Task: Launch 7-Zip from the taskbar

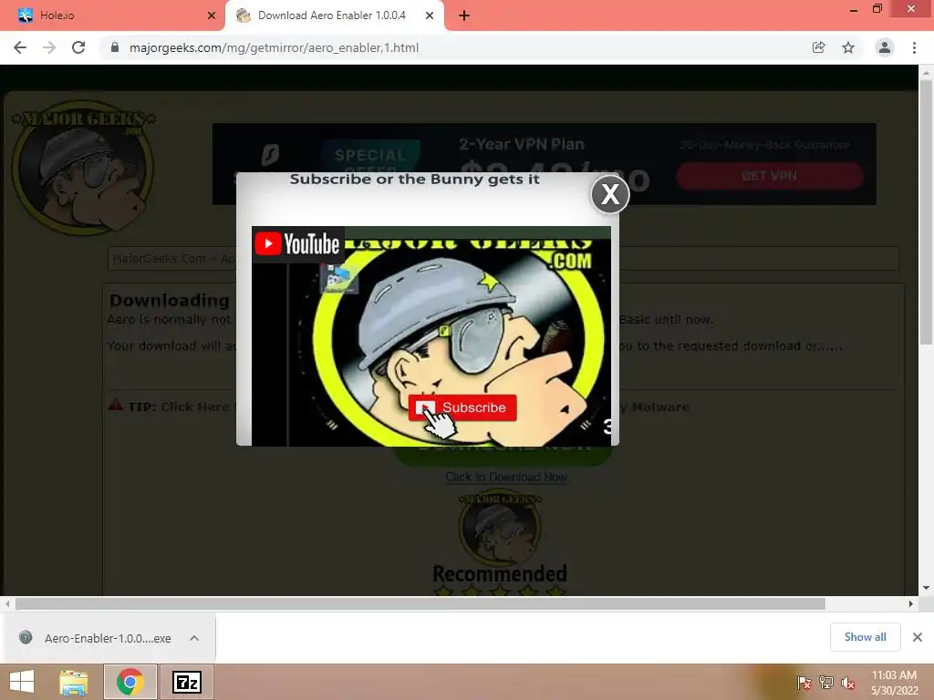Action: click(186, 682)
